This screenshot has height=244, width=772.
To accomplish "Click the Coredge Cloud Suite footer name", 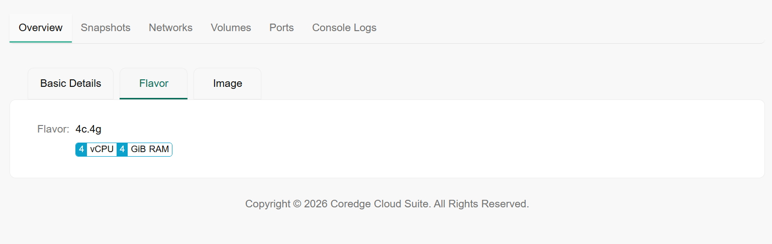I will 379,204.
